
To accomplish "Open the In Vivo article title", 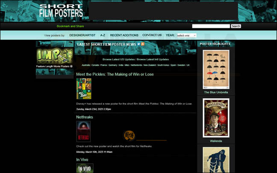I will pos(82,160).
